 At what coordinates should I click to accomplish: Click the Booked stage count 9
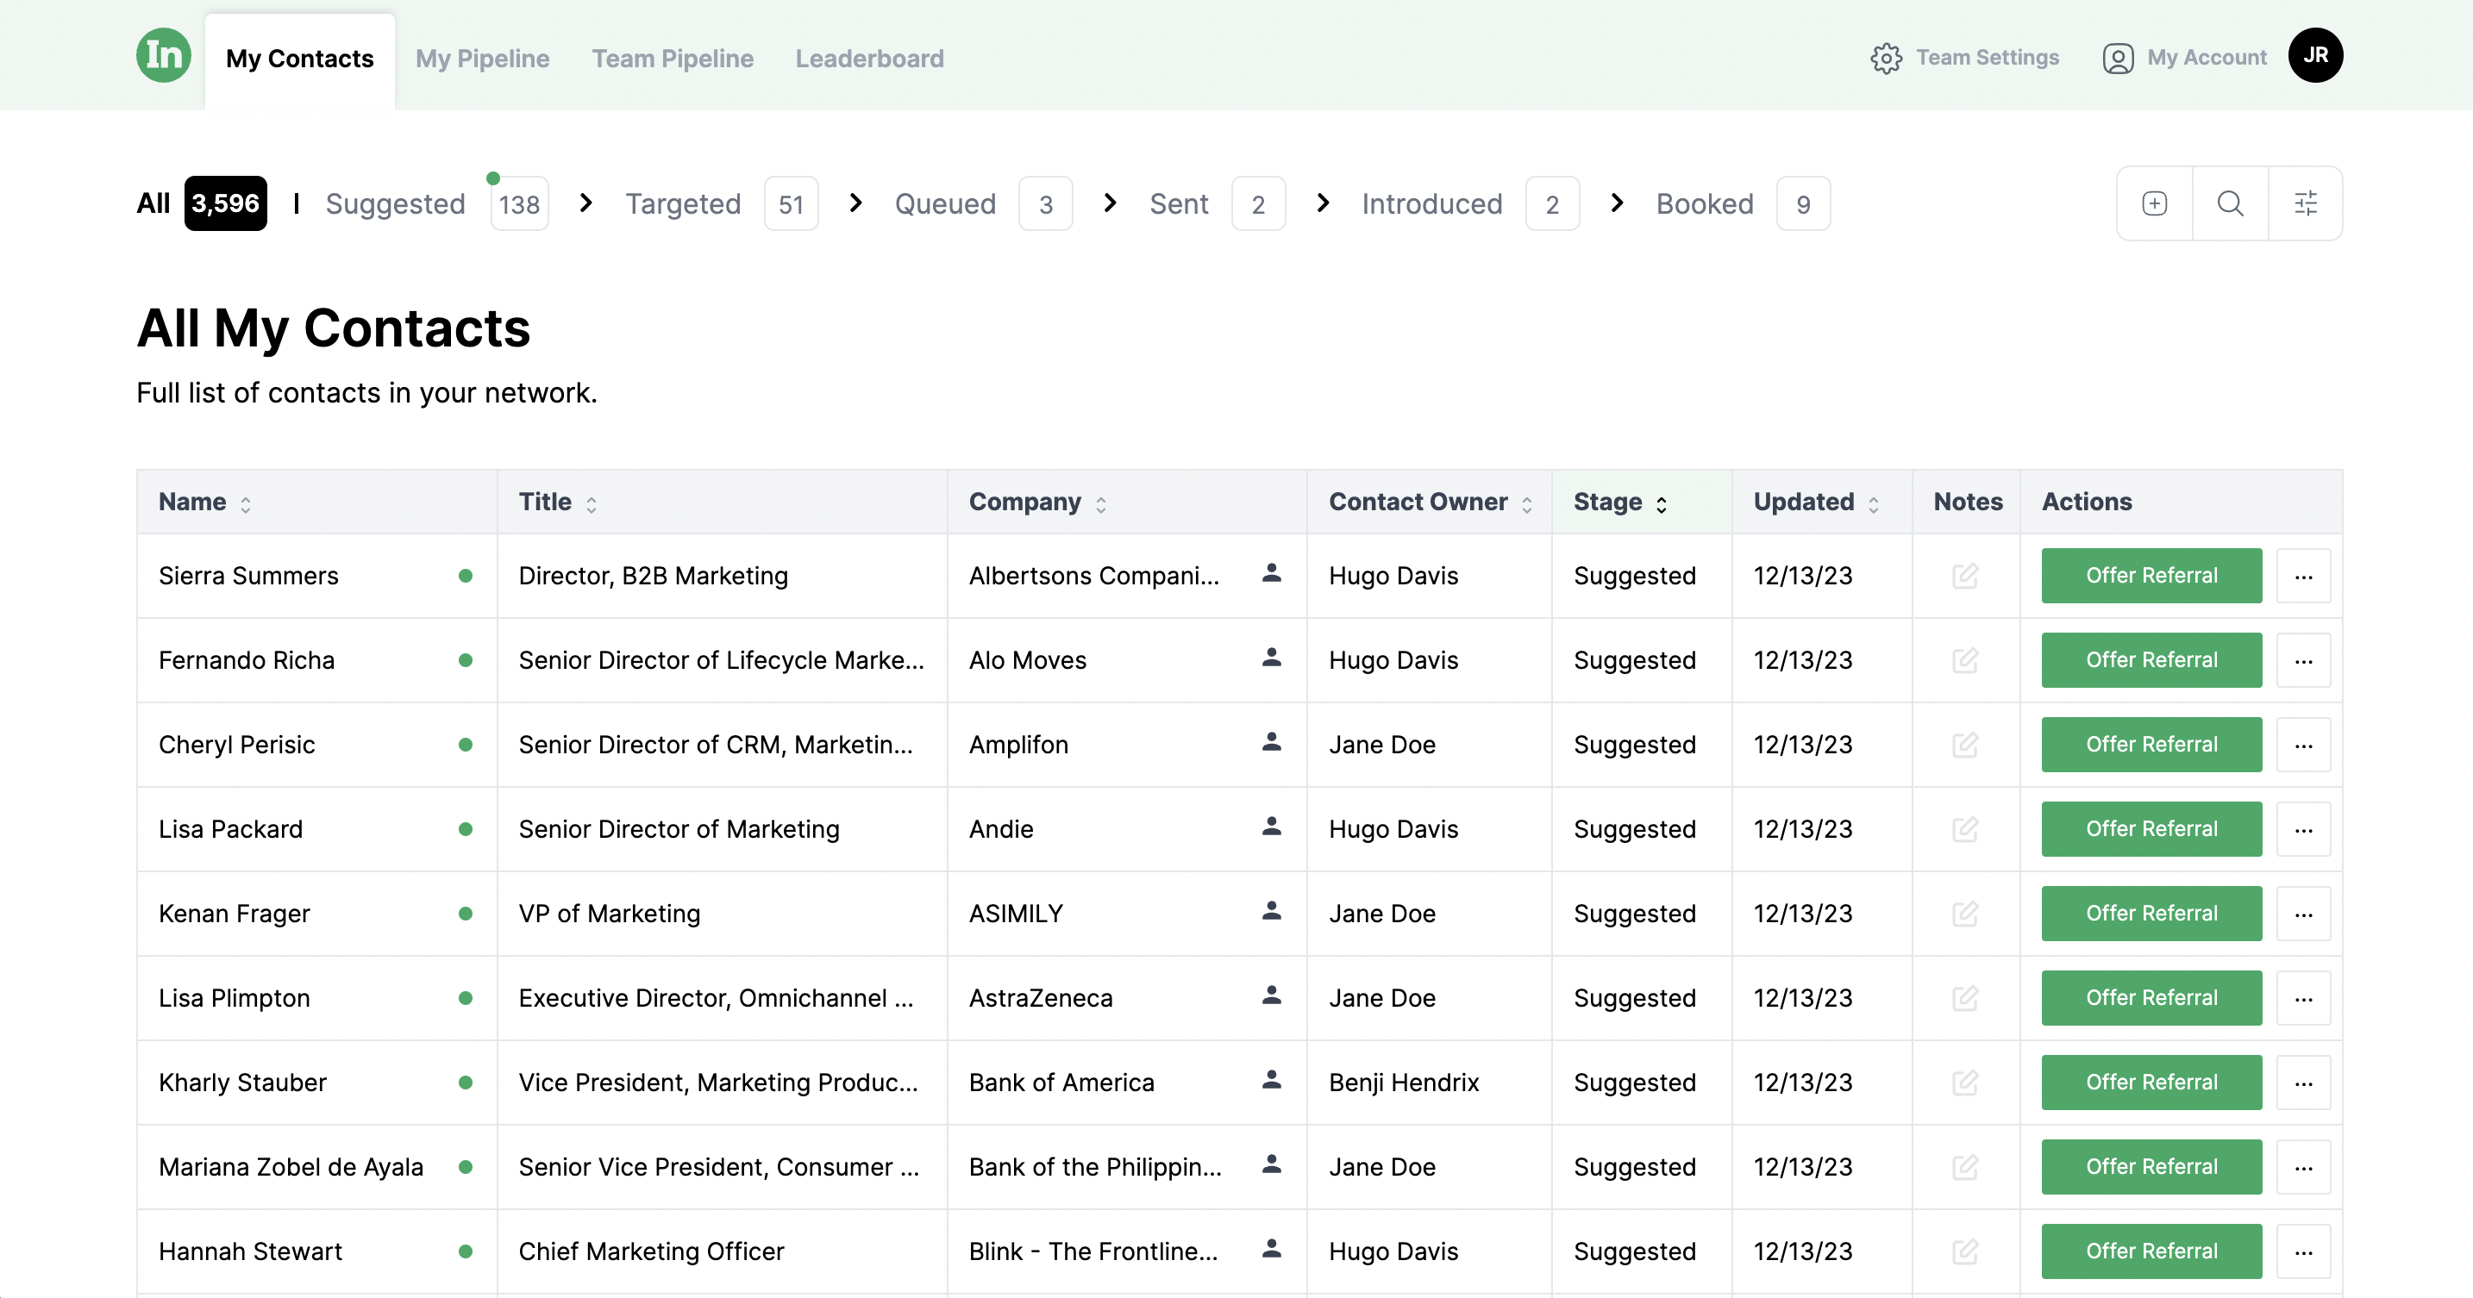[1802, 204]
